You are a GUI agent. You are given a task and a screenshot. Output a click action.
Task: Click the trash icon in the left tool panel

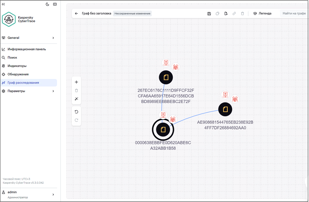[x=76, y=91]
